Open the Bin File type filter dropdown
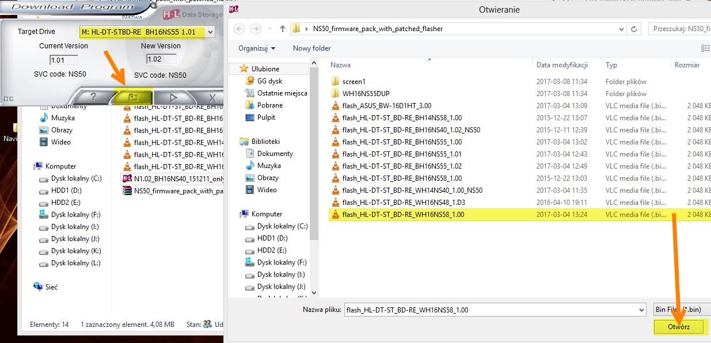 pyautogui.click(x=682, y=310)
